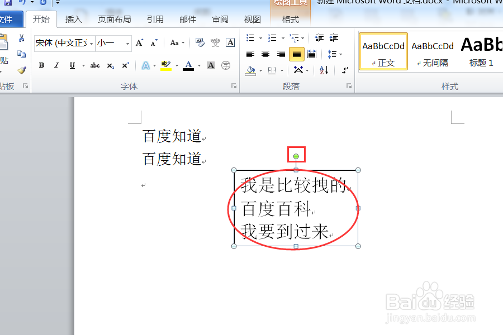Expand the borders dropdown arrow
The image size is (503, 335).
[282, 70]
